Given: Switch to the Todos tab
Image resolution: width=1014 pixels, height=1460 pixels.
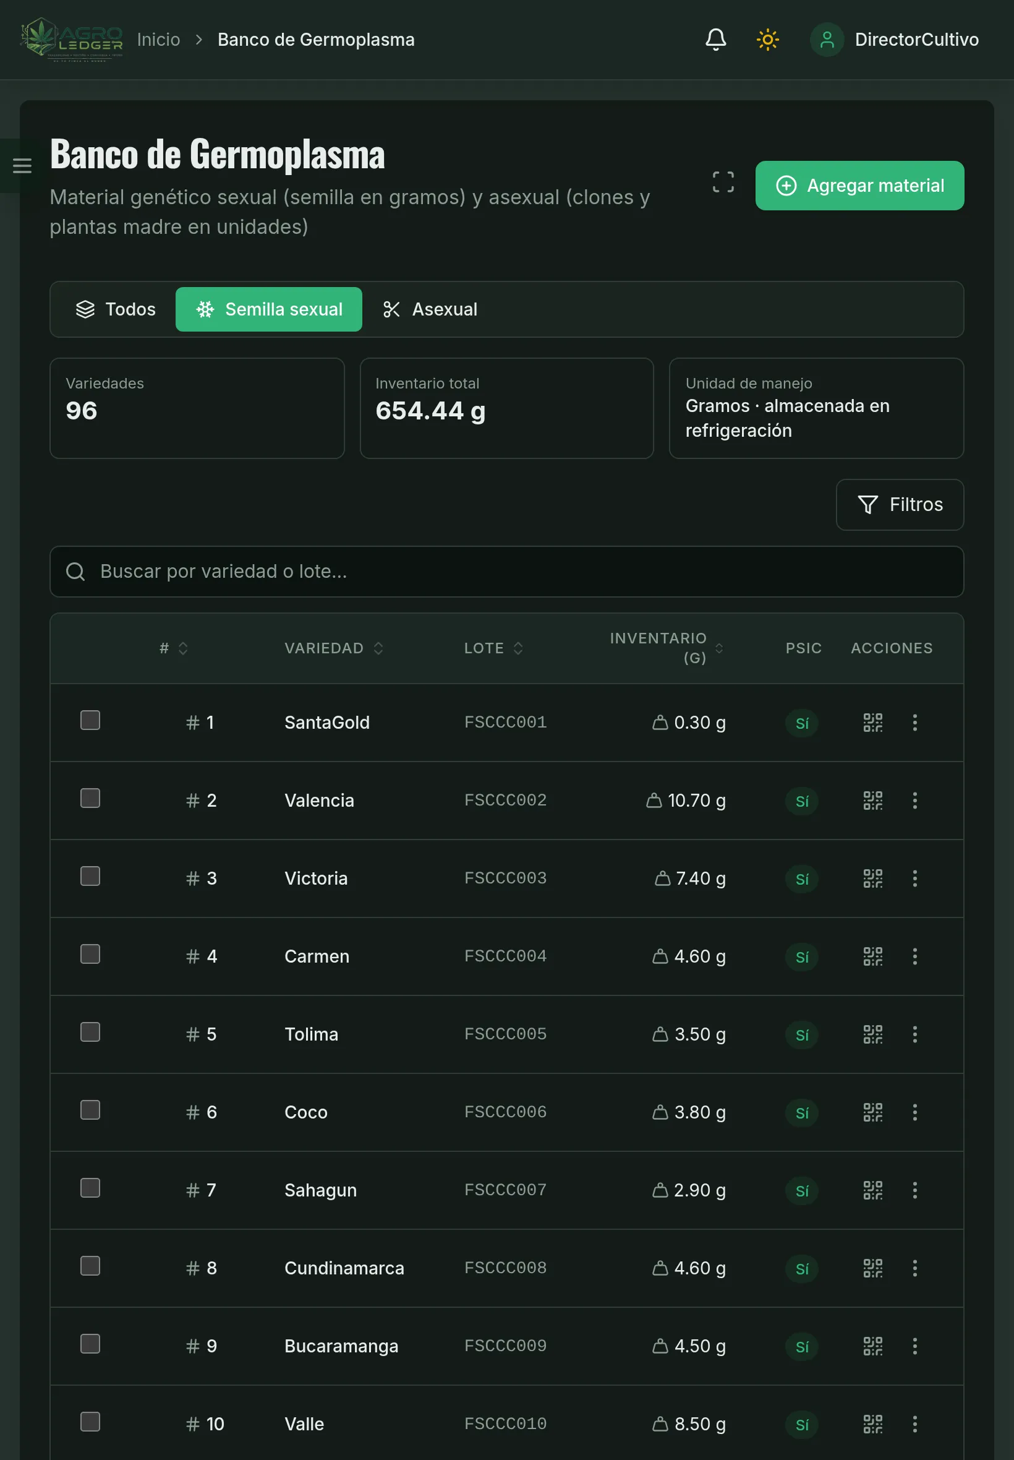Looking at the screenshot, I should [x=116, y=309].
